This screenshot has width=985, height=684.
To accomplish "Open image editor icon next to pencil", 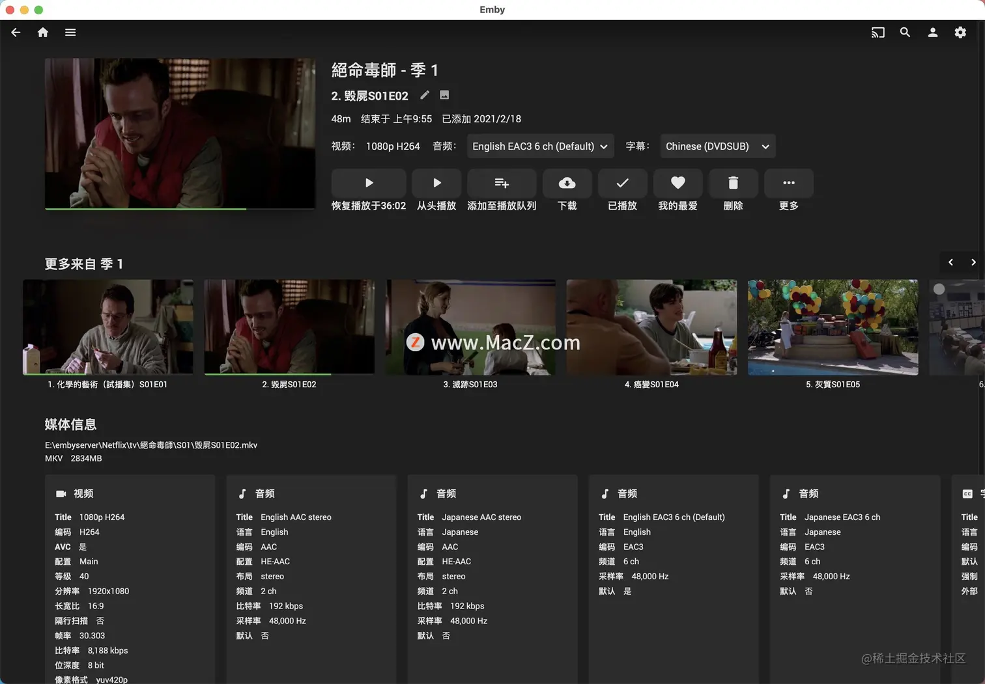I will (444, 95).
